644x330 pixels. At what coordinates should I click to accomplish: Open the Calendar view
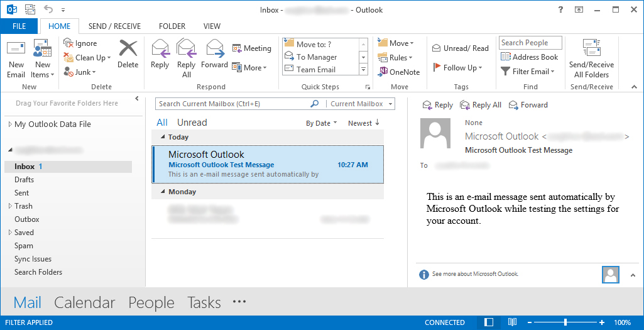click(85, 303)
